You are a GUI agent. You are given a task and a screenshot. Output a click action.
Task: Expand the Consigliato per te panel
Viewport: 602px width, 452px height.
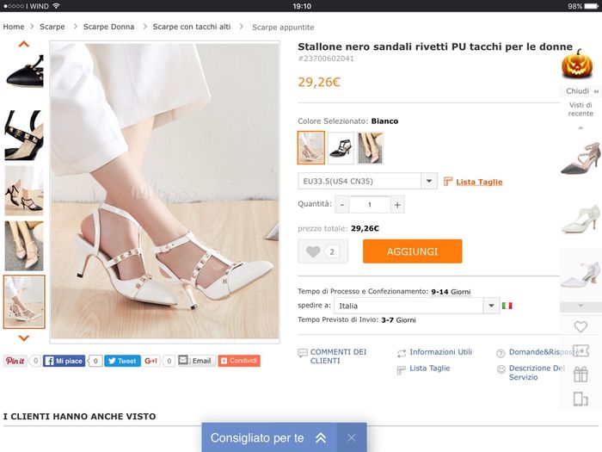click(x=320, y=438)
